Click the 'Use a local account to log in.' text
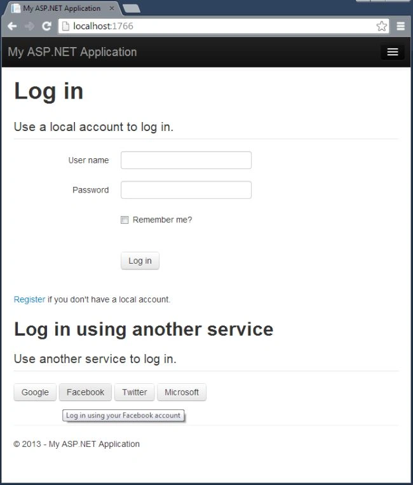 click(x=93, y=127)
